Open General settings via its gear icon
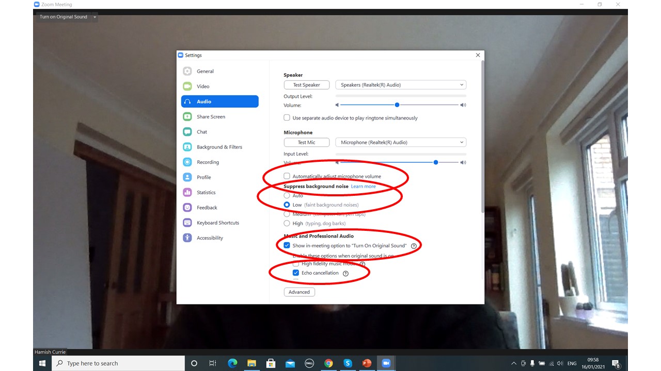The image size is (661, 371). click(187, 71)
